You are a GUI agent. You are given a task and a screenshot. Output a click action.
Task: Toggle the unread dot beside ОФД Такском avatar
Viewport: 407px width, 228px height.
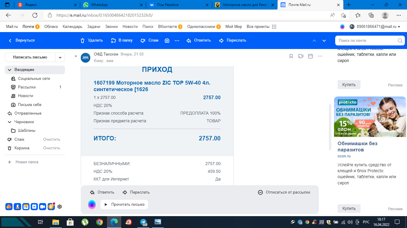point(76,56)
